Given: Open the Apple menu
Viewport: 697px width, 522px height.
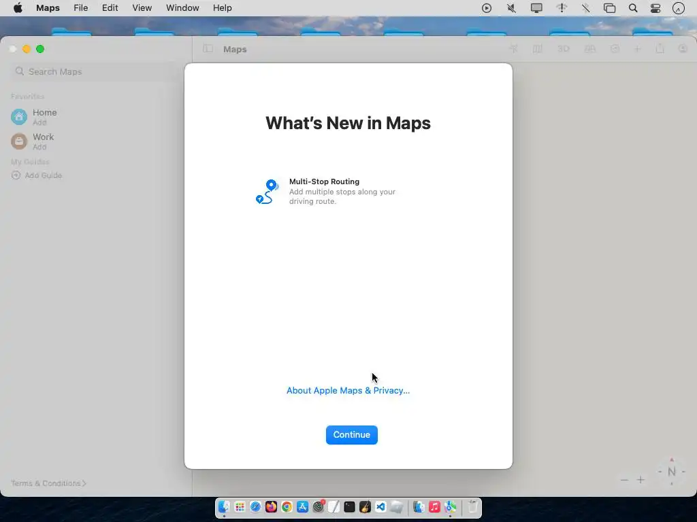Looking at the screenshot, I should tap(18, 8).
